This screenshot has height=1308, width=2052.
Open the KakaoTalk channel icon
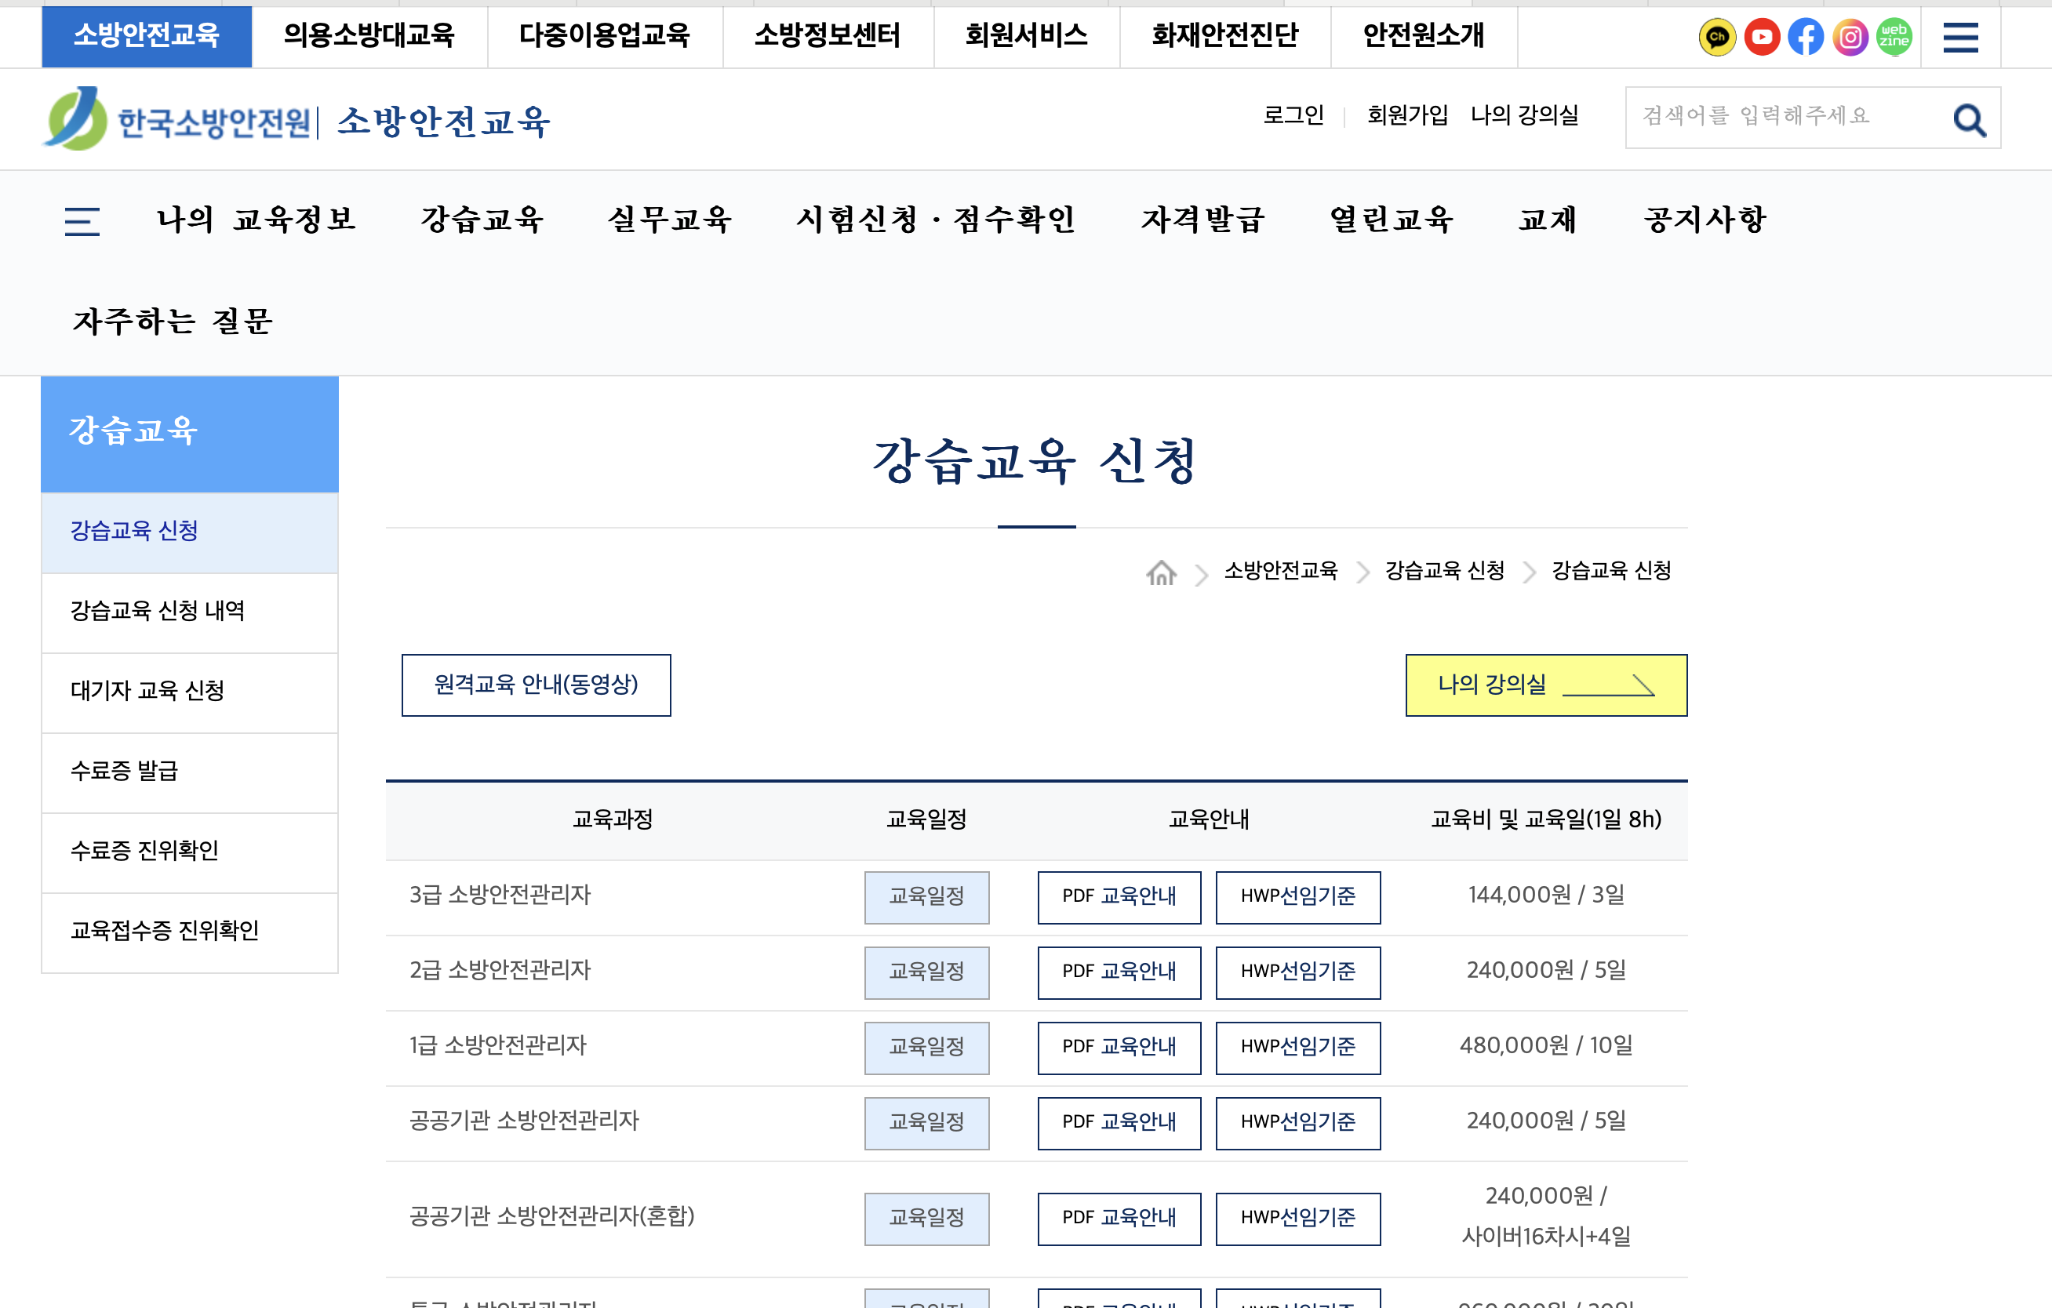[x=1717, y=37]
